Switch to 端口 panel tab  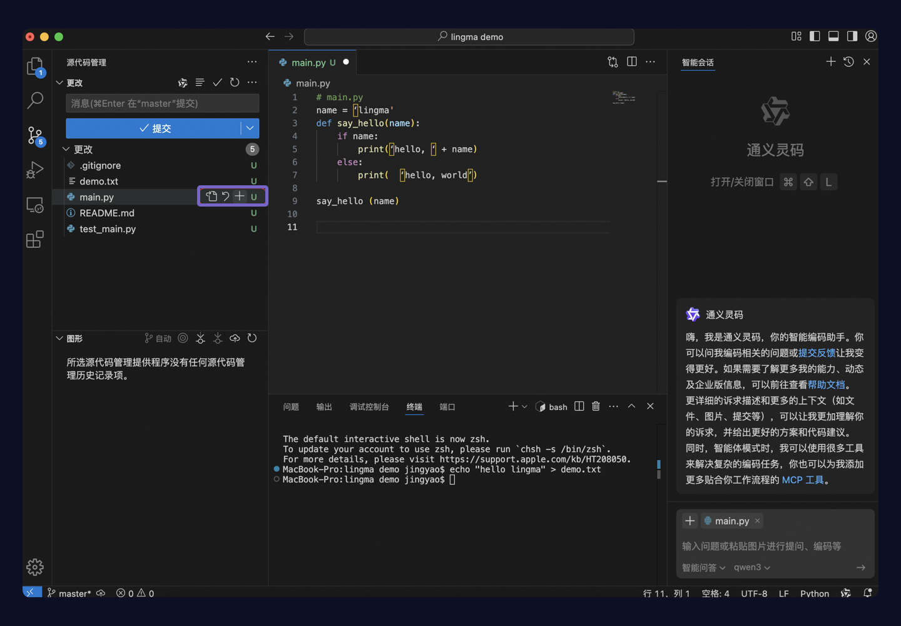[447, 407]
